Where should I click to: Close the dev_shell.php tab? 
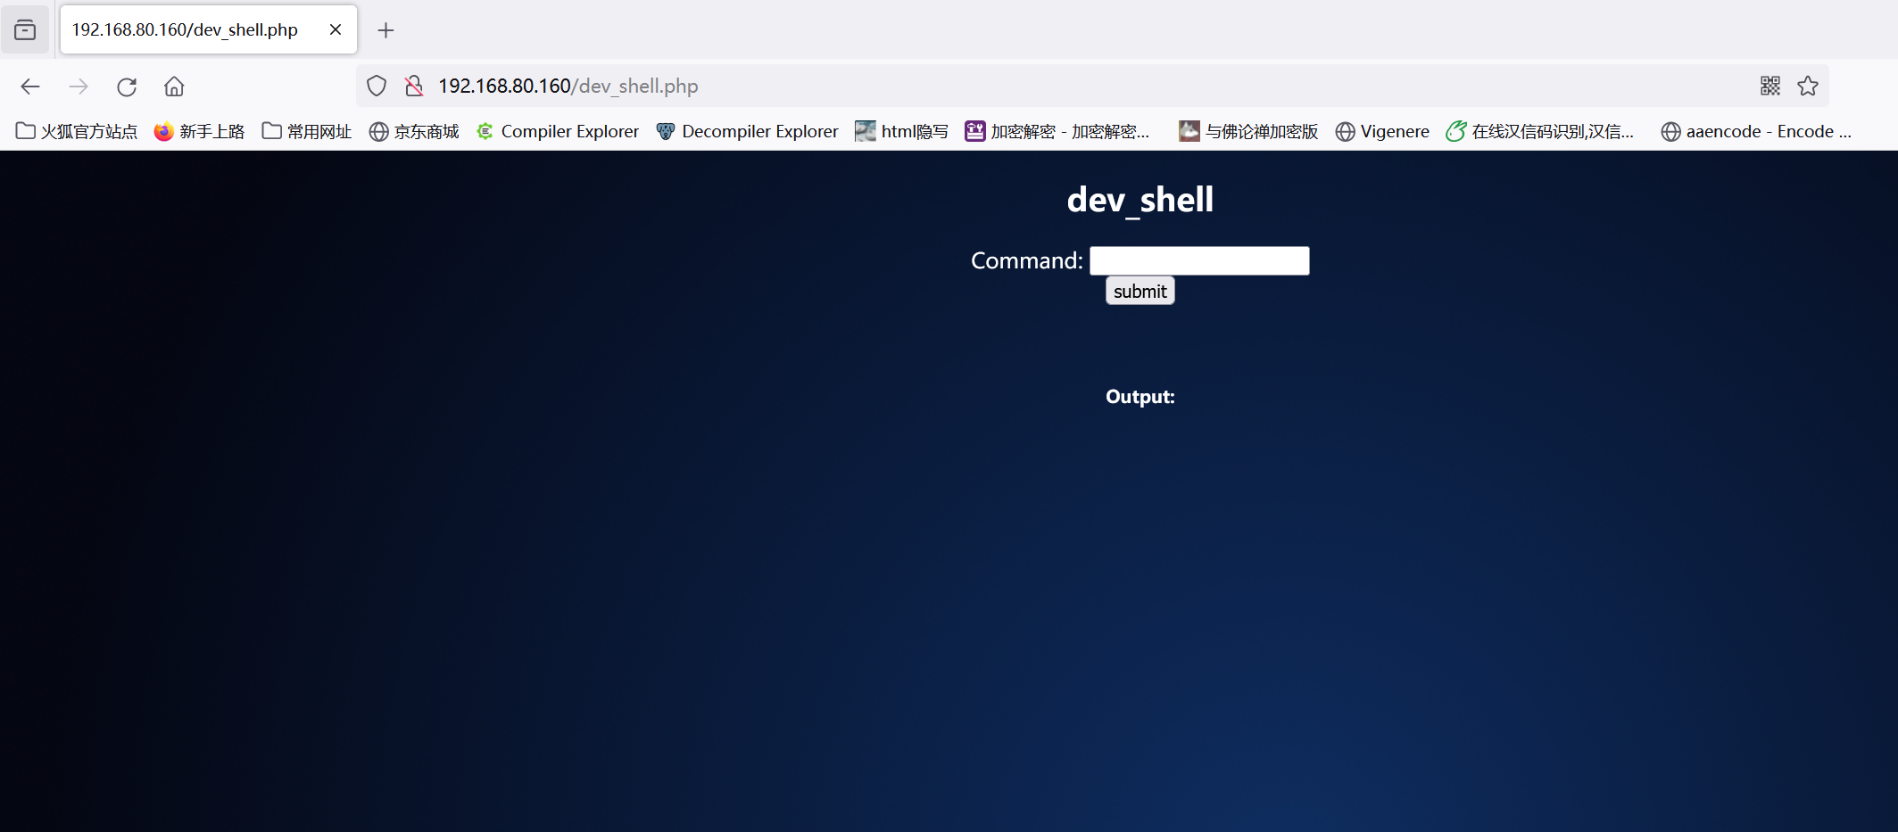point(336,29)
